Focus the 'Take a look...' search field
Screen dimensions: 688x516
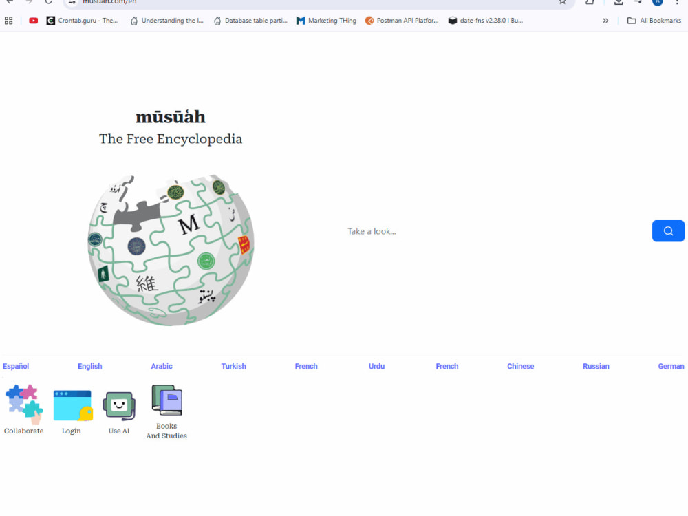(496, 231)
